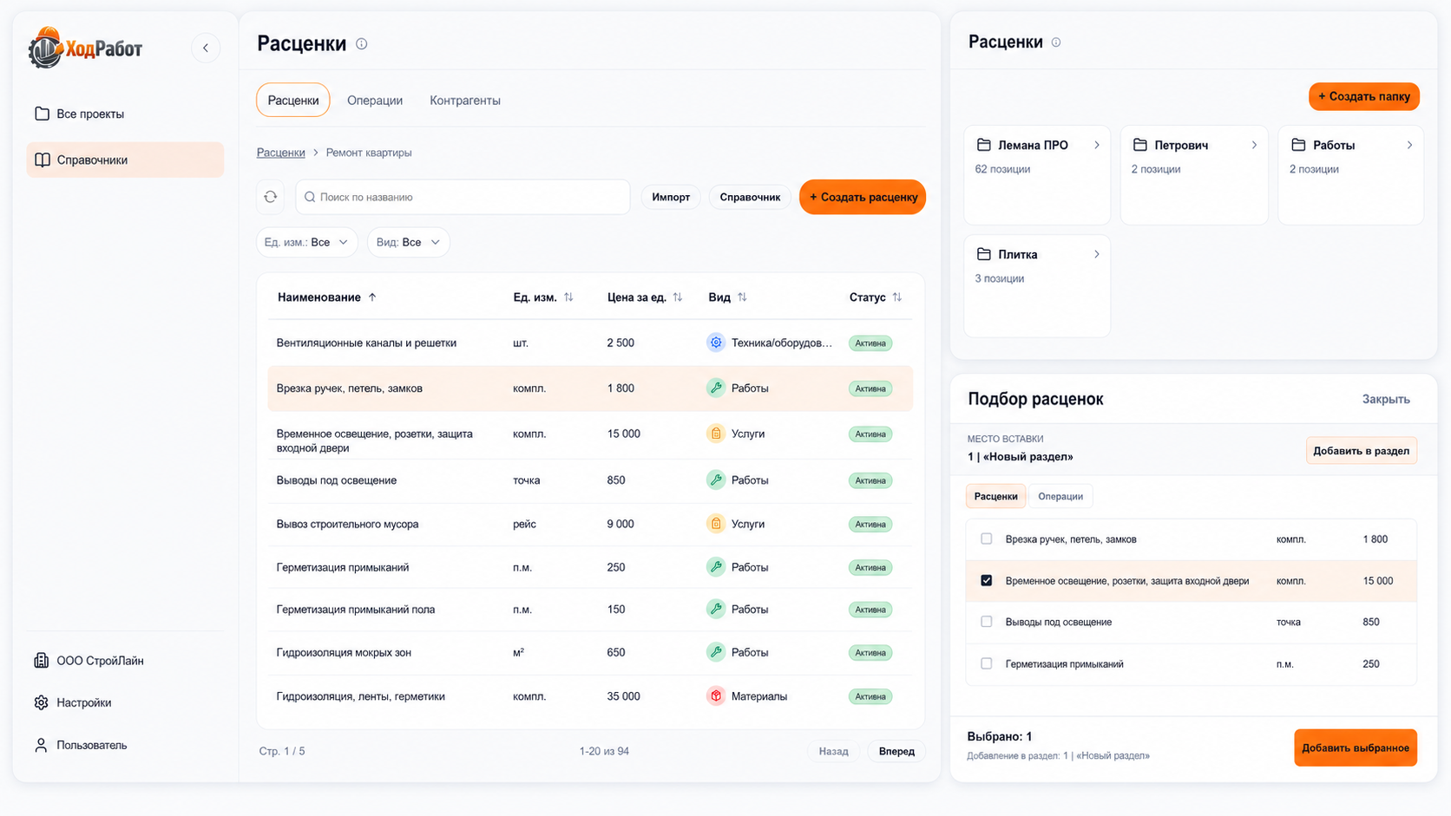Open the Ед. изм. filter dropdown
The image size is (1451, 816).
[306, 242]
